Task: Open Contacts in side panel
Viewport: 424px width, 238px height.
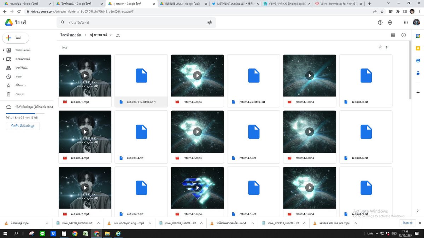Action: click(418, 73)
